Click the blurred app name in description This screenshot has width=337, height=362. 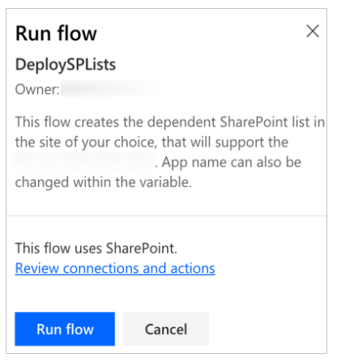coord(84,162)
